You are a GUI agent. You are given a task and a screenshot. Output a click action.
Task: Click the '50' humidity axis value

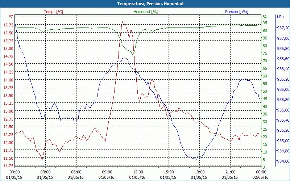265,91
